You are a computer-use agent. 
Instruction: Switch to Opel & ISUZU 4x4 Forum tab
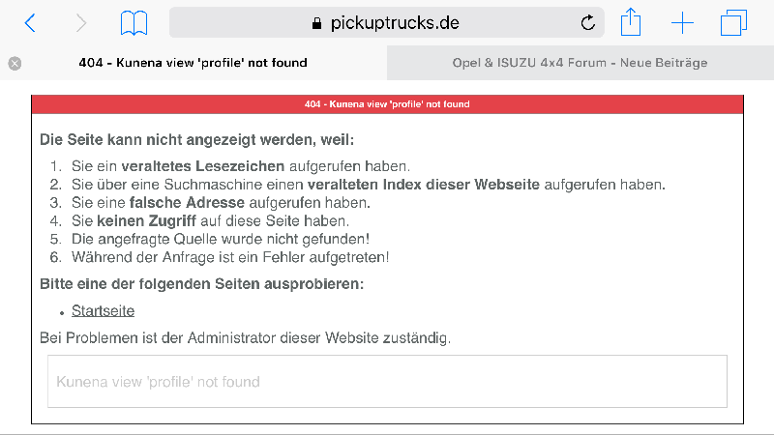point(580,63)
